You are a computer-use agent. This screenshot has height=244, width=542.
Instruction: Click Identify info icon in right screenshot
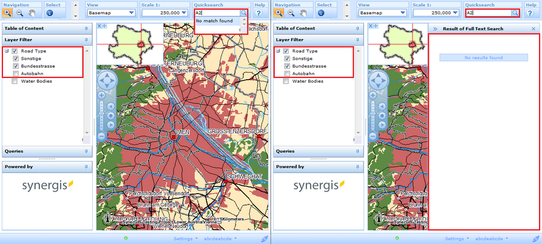click(x=321, y=13)
